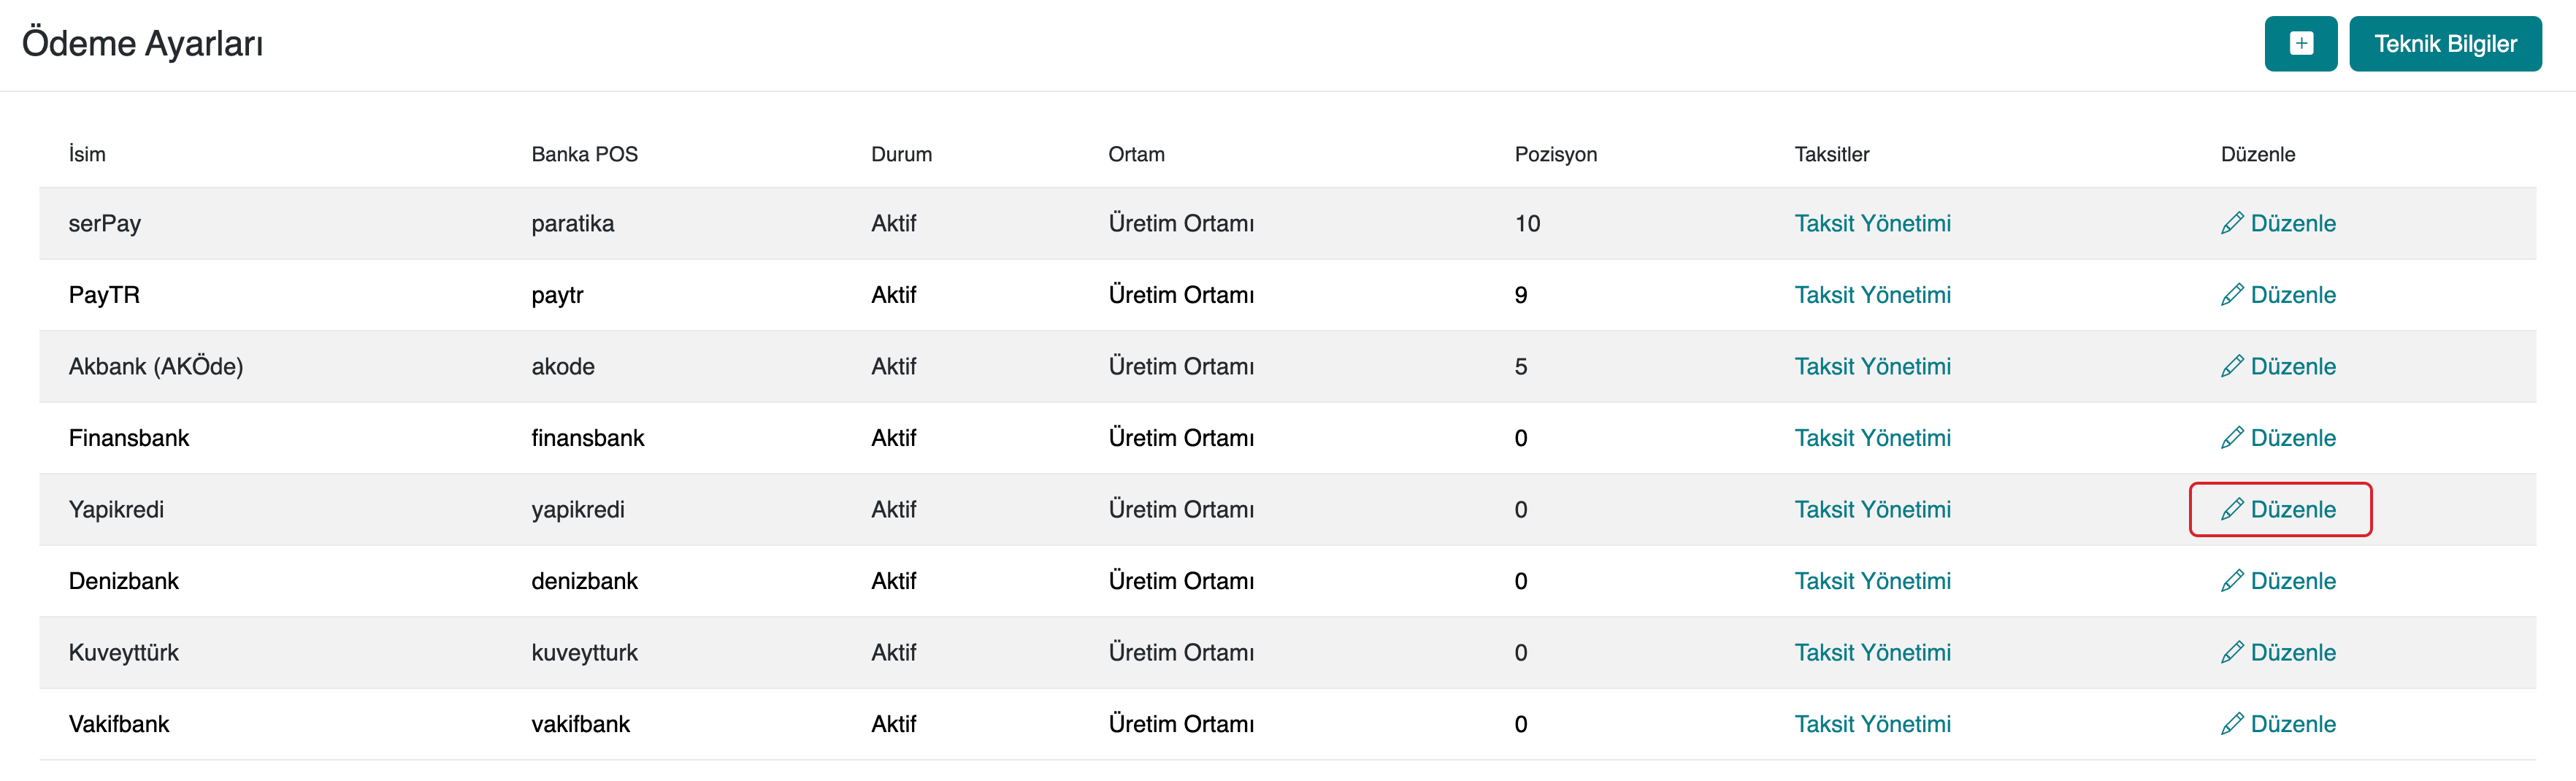2576x781 pixels.
Task: Open Taksit Yönetimi for Vakifbank
Action: pos(1872,724)
